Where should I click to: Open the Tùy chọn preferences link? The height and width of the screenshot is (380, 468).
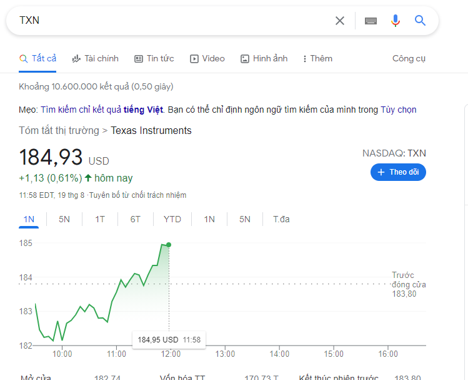pos(398,110)
